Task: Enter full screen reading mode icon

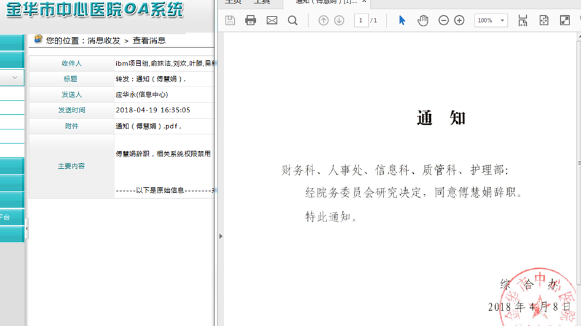Action: pos(564,20)
